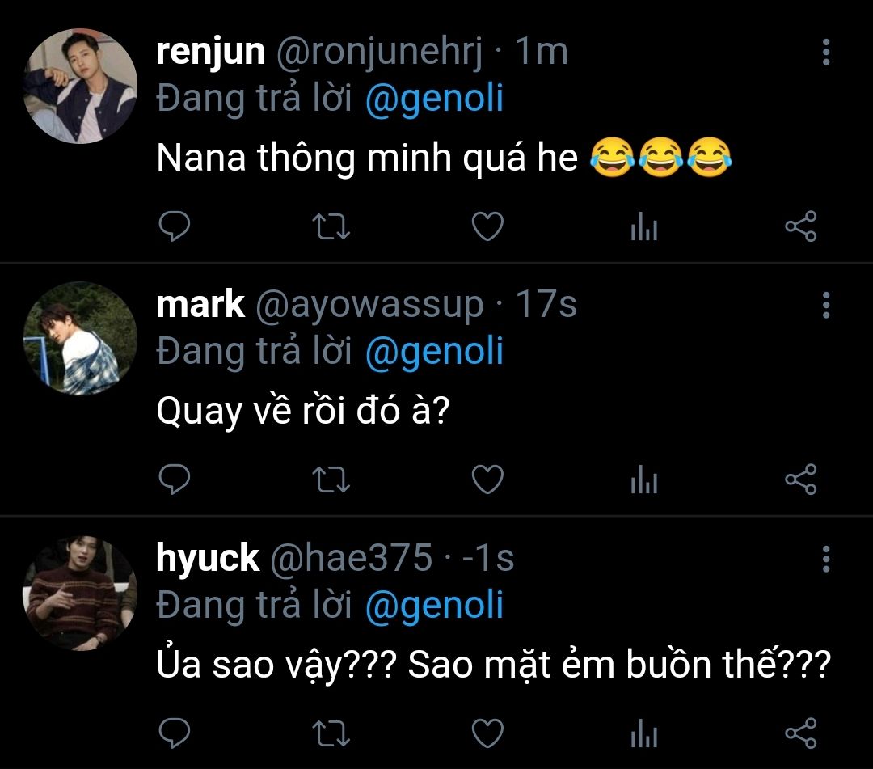
Task: Open renjun's profile picture
Action: (x=81, y=86)
